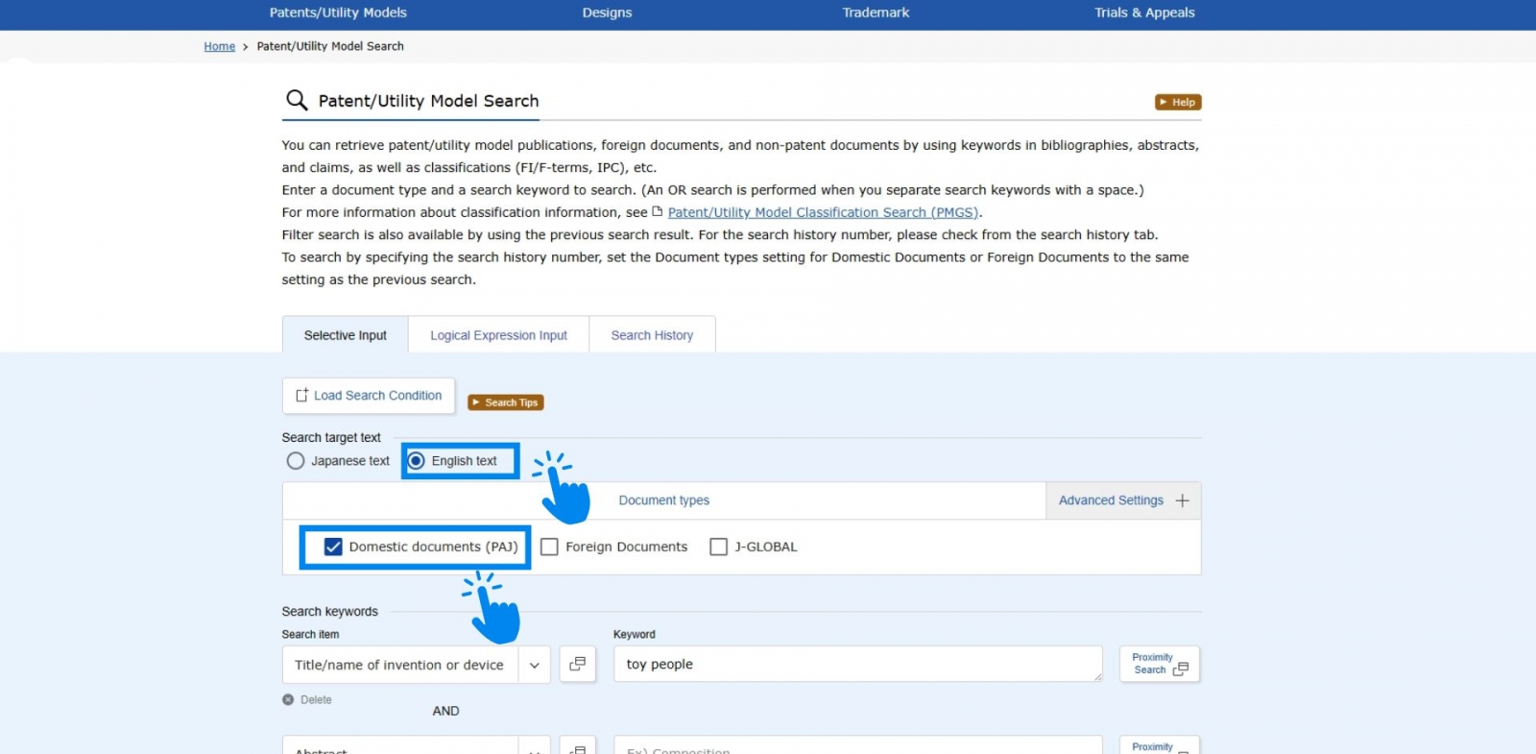This screenshot has height=754, width=1536.
Task: Enable the Foreign Documents checkbox
Action: point(549,547)
